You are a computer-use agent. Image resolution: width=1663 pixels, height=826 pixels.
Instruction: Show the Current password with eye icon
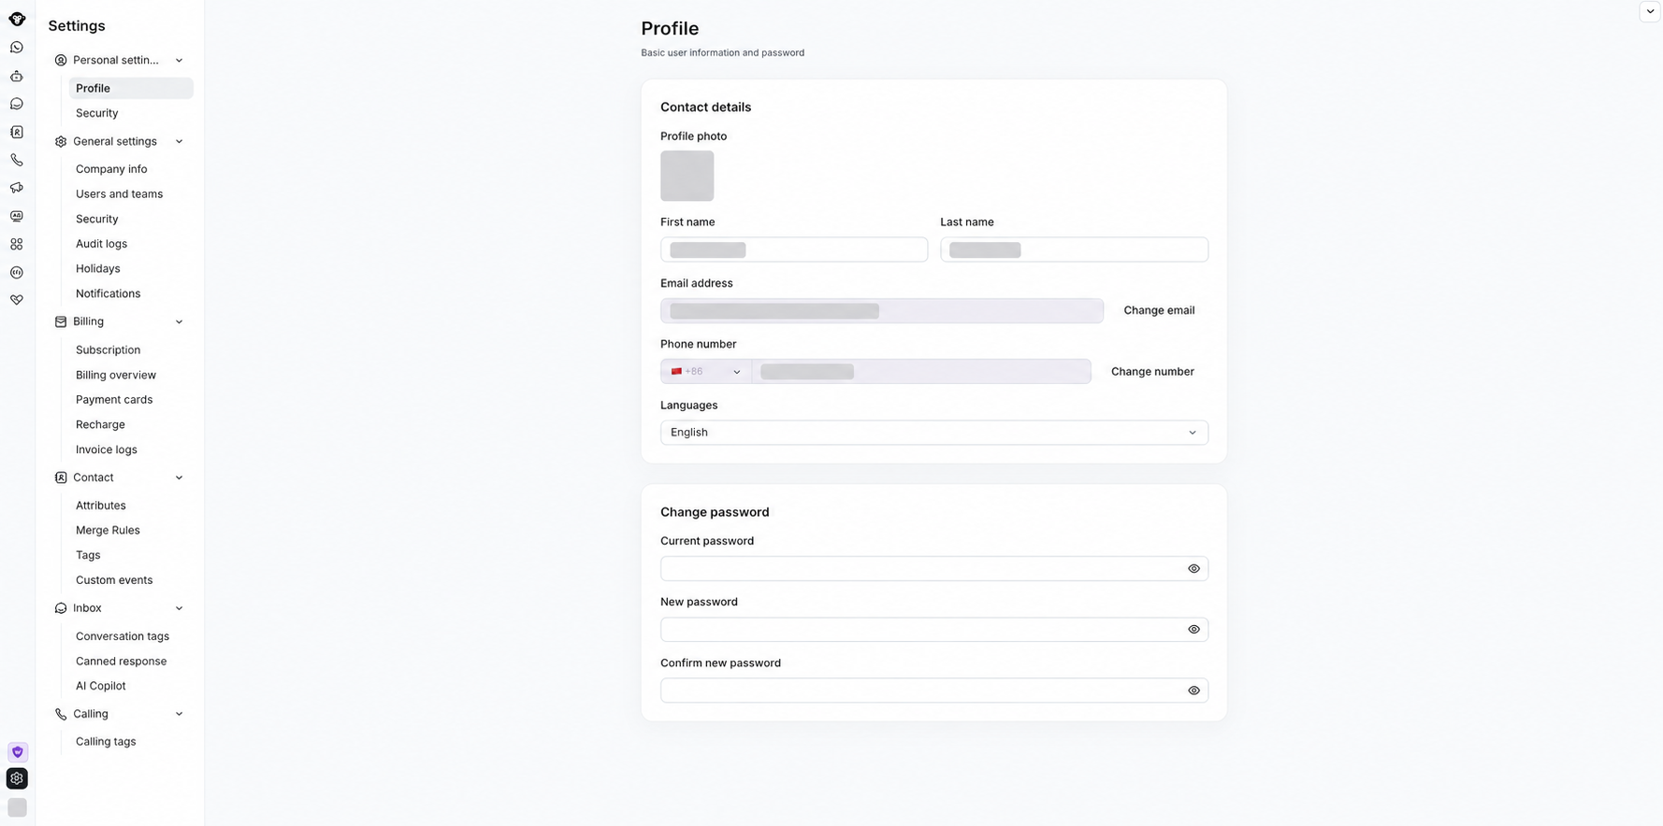[x=1193, y=568]
